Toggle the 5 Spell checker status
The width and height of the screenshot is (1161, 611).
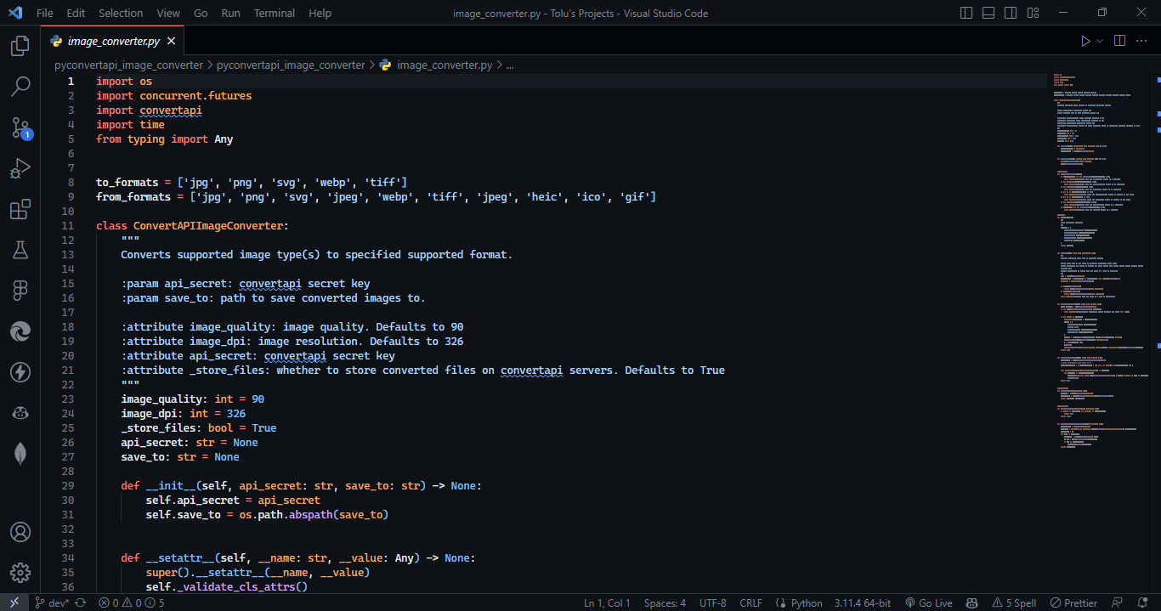pos(1015,603)
